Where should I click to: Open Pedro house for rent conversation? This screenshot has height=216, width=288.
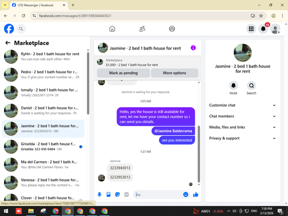coord(43,74)
